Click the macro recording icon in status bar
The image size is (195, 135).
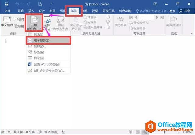click(x=63, y=132)
